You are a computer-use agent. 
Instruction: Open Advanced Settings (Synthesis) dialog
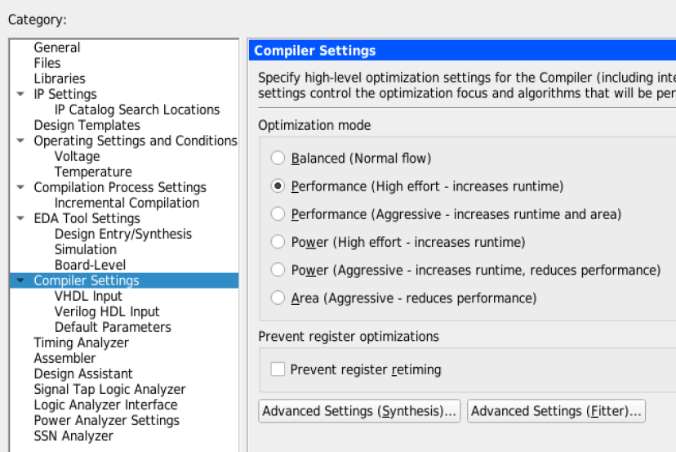tap(359, 411)
